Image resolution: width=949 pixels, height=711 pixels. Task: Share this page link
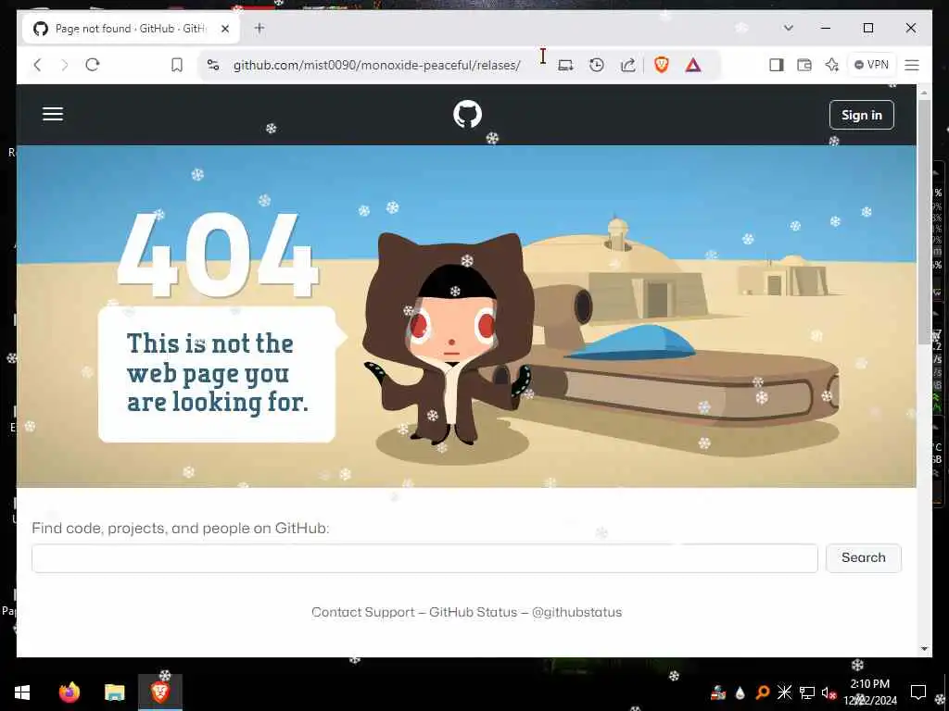628,65
